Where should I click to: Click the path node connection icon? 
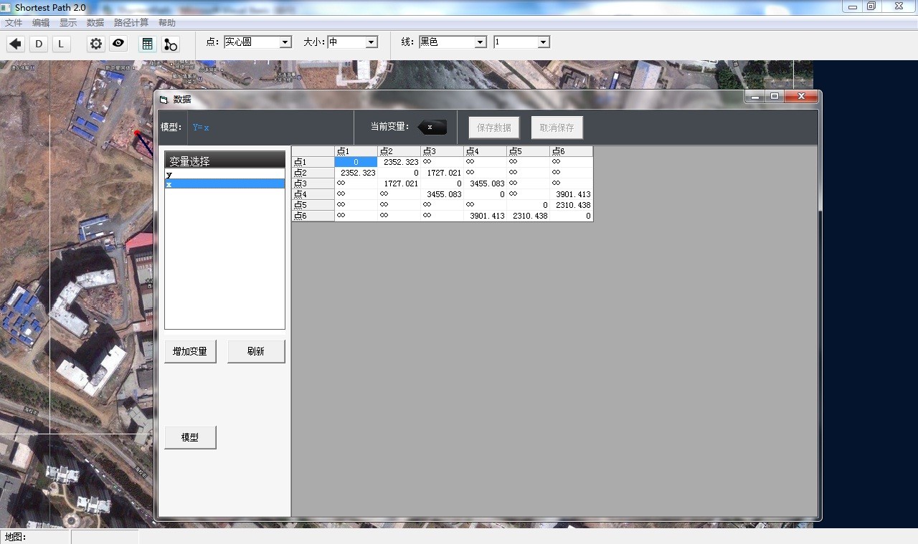coord(170,44)
